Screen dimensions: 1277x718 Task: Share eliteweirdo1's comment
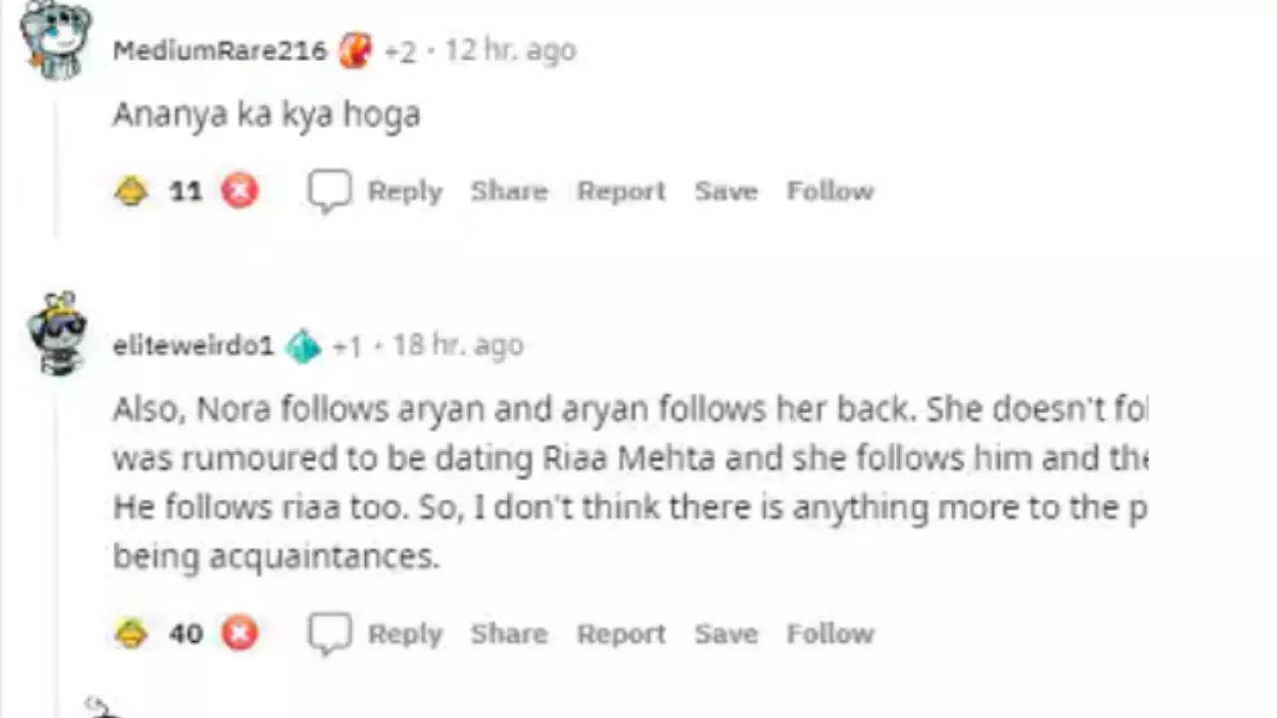tap(509, 633)
